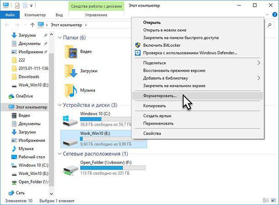Open the Файл ribbon tab
279x205 pixels.
click(x=10, y=15)
